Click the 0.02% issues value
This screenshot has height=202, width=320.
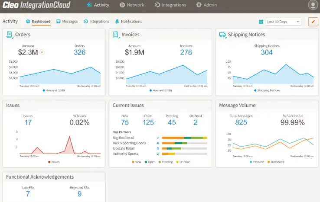pos(79,122)
